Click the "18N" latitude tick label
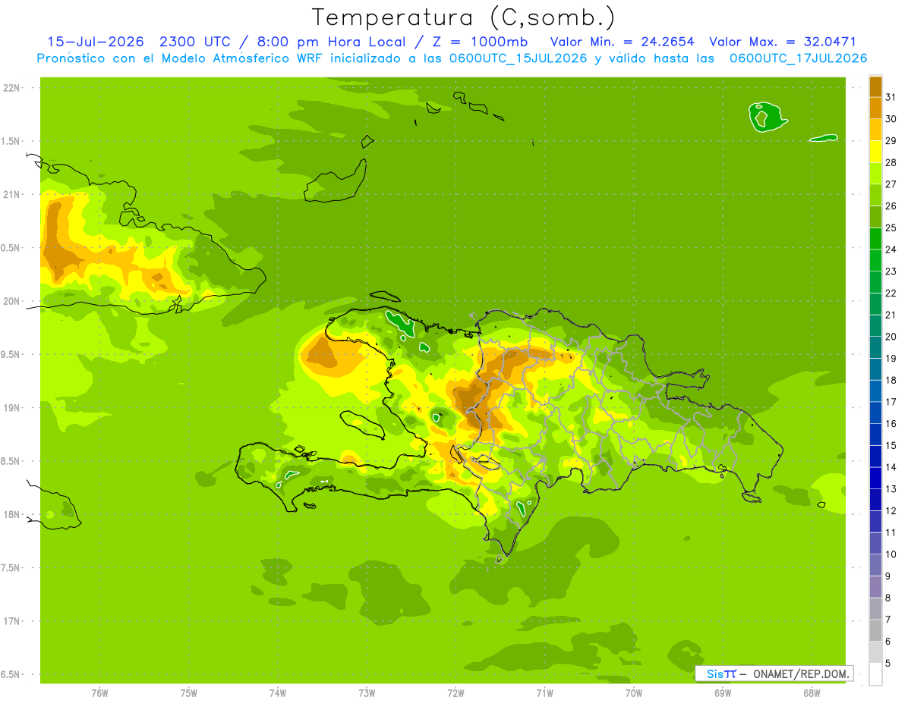911x703 pixels. click(x=11, y=514)
